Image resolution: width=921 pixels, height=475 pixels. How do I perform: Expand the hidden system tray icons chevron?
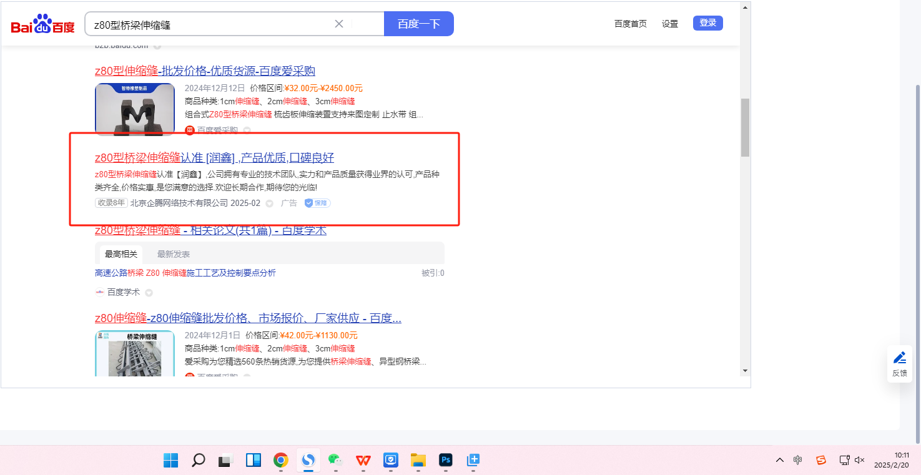780,460
